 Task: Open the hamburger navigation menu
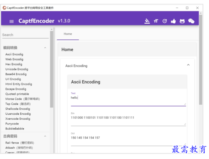pos(12,21)
